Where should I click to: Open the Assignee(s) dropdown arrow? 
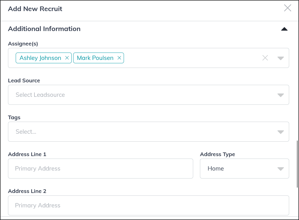(281, 58)
